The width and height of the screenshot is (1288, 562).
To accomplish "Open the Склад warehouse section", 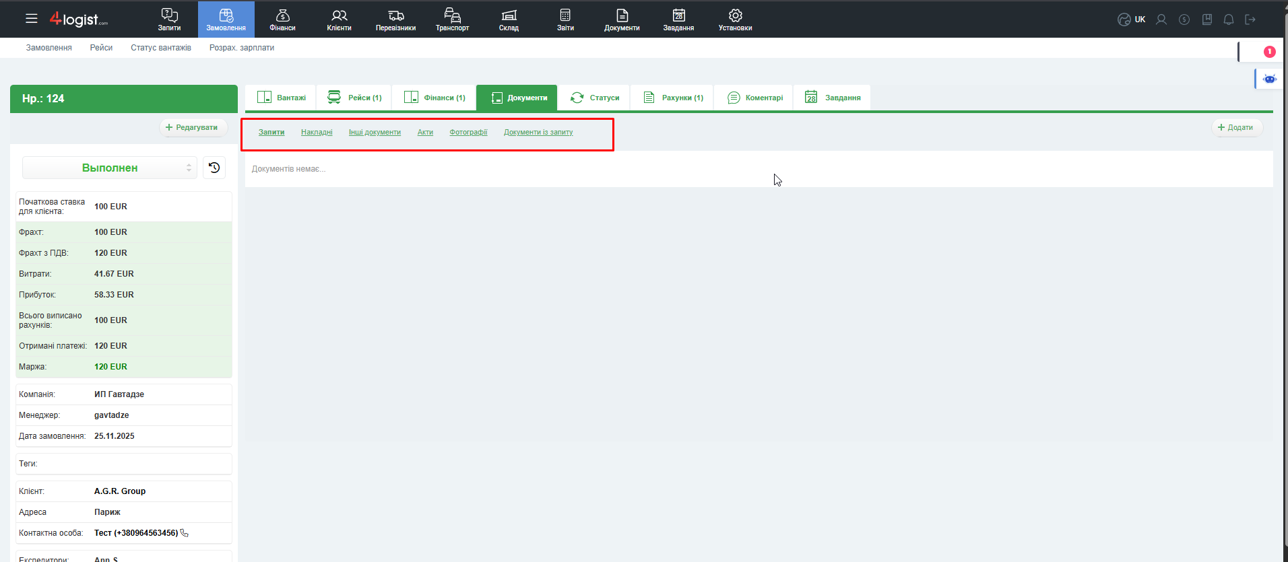I will 509,20.
